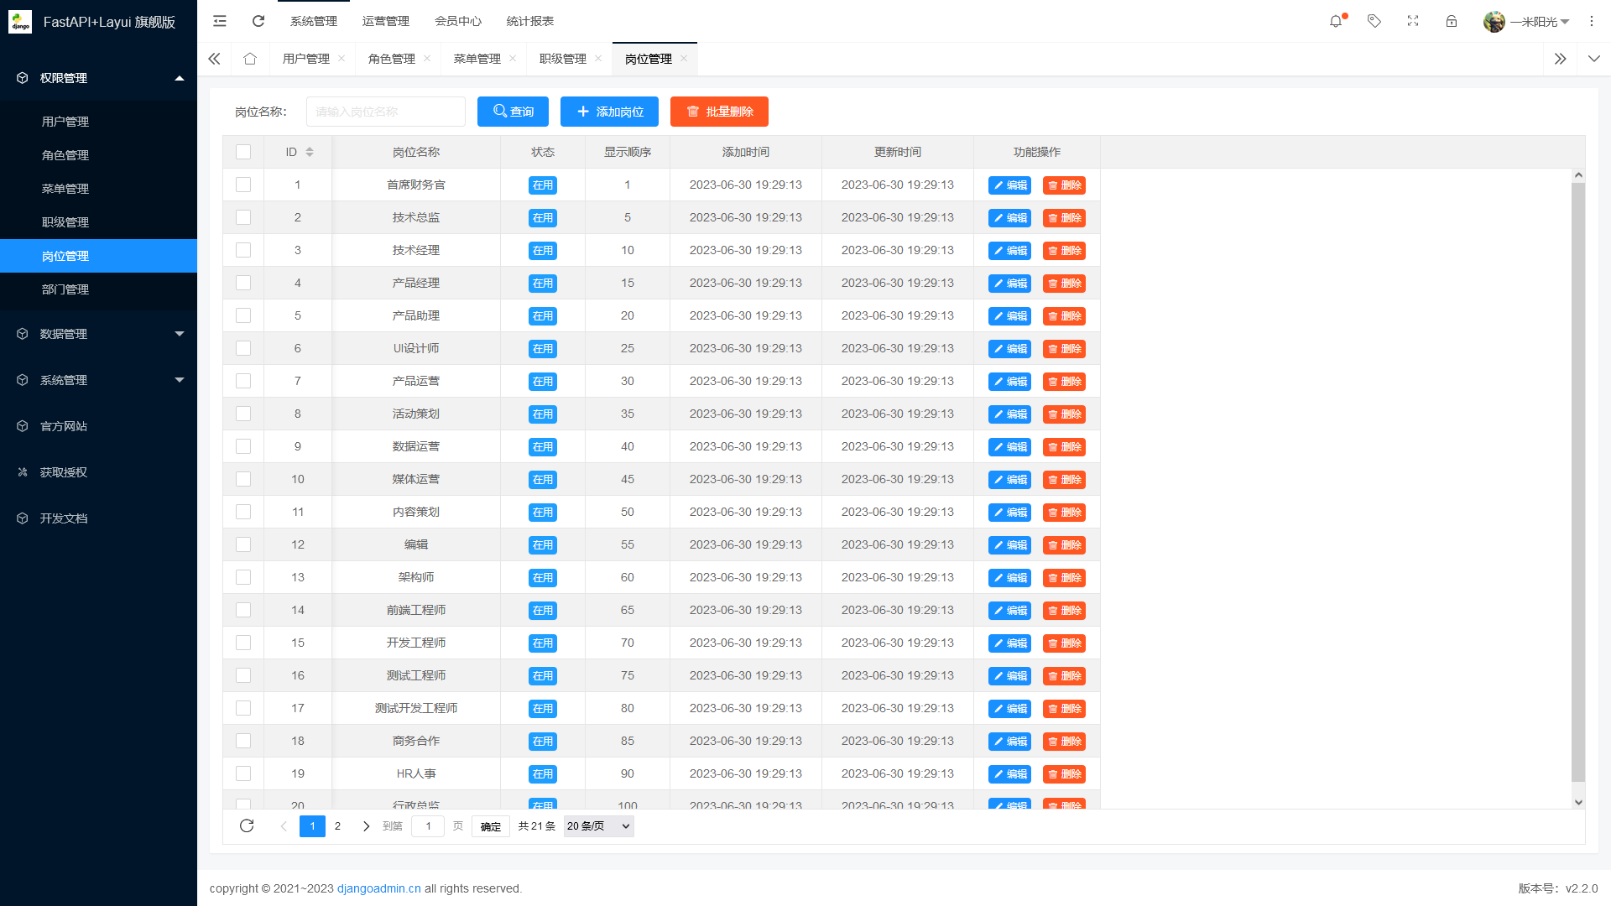
Task: Click the 添加岗位 button
Action: 609,111
